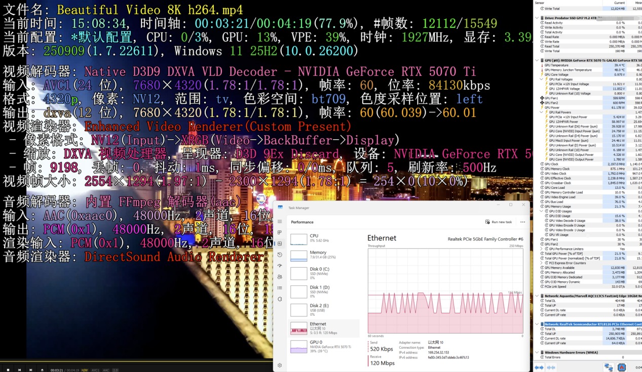
Task: Collapse the Network: Aquantia/Marvell AQC113CS group
Action: coord(537,296)
